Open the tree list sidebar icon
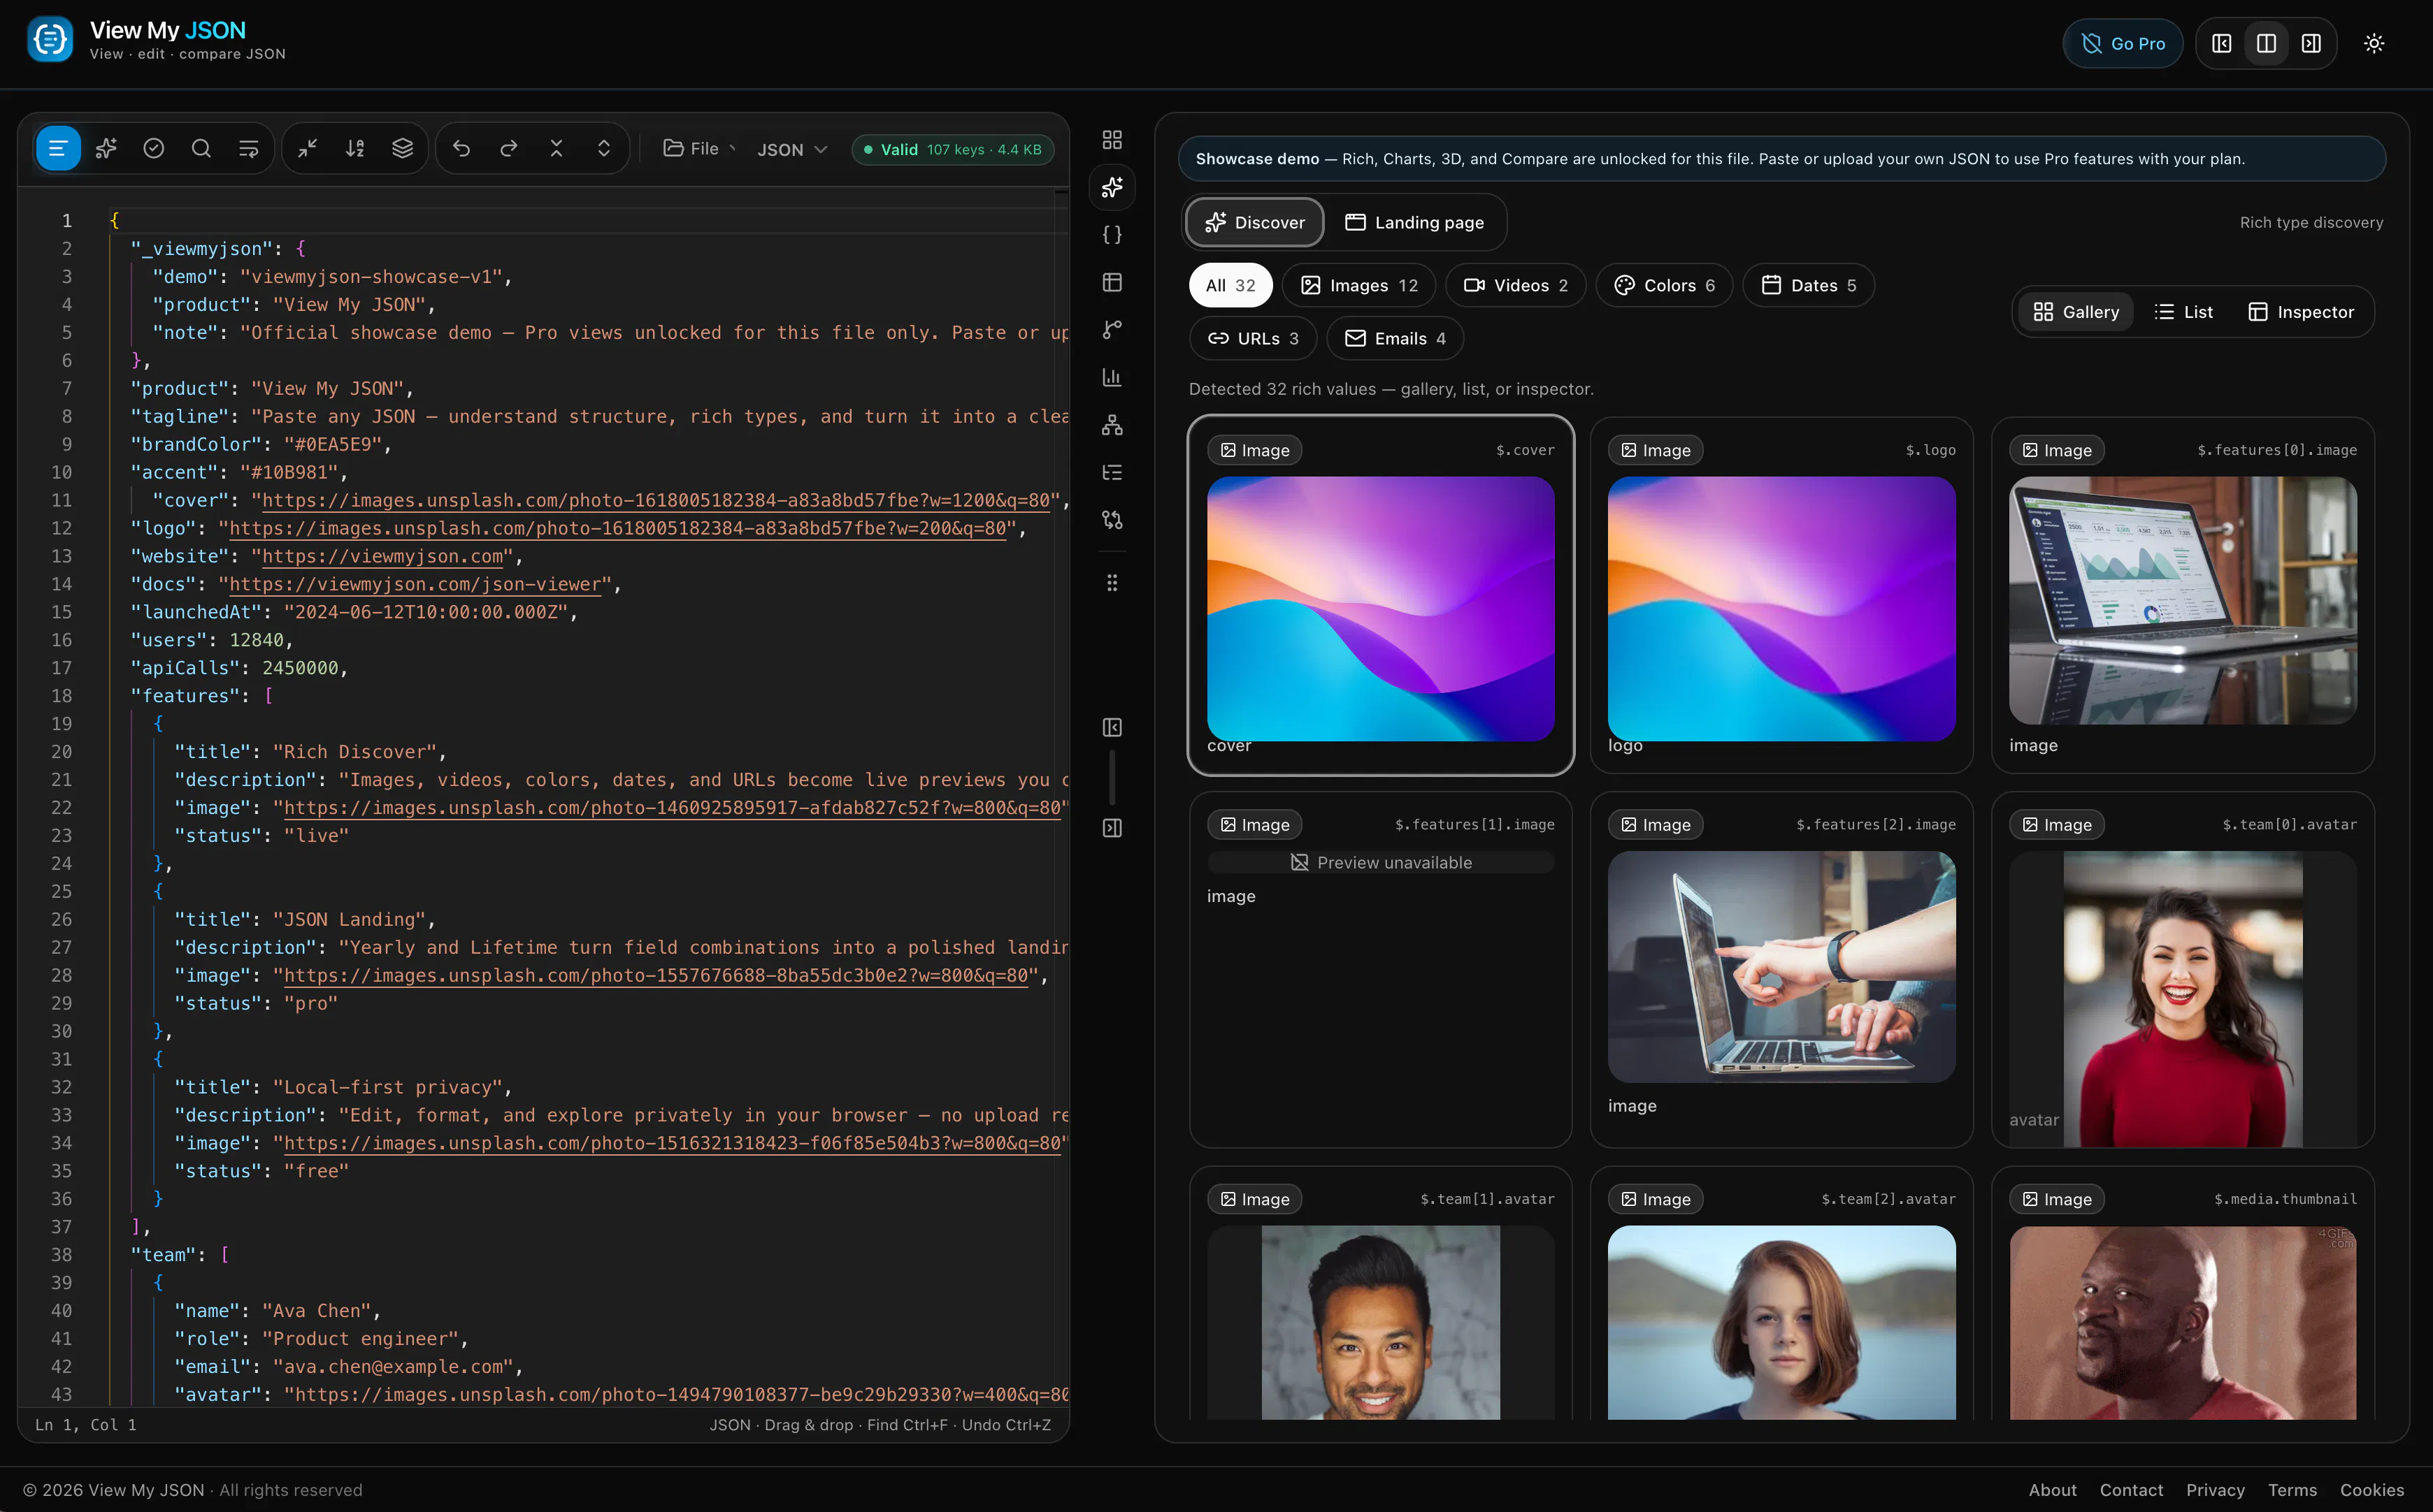This screenshot has width=2433, height=1512. 1112,472
